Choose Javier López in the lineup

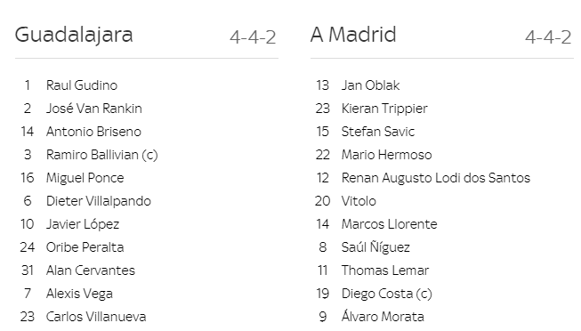click(x=83, y=224)
